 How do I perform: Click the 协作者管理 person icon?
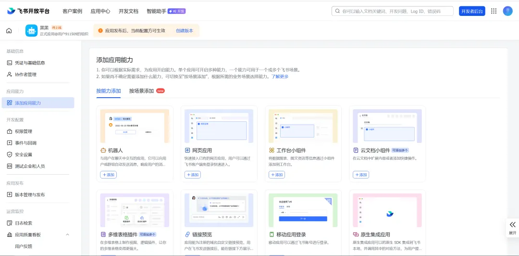pos(10,74)
